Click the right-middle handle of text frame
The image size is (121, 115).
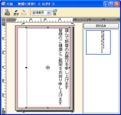tap(70, 68)
